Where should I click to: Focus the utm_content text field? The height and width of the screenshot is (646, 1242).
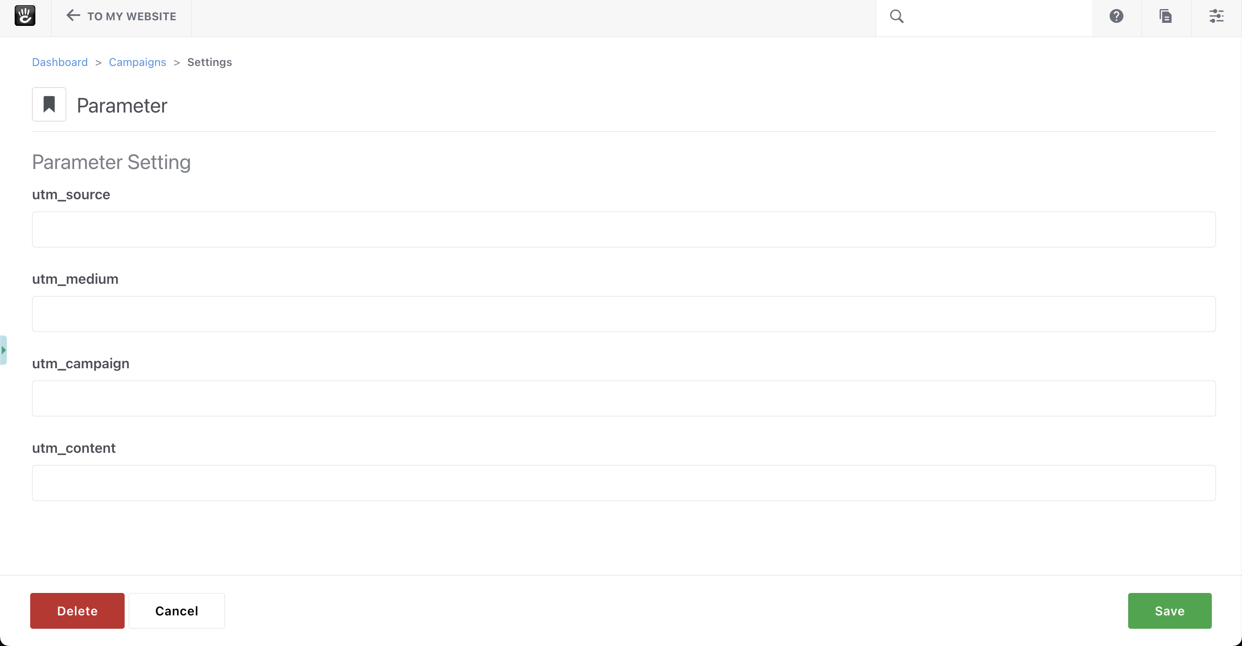click(624, 483)
